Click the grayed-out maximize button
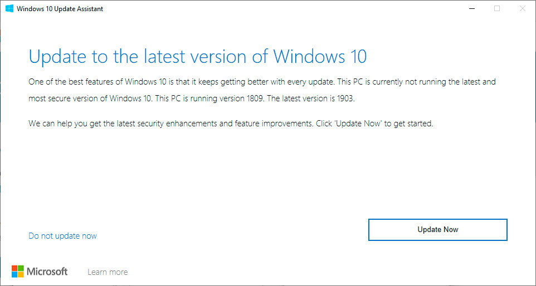 (497, 8)
